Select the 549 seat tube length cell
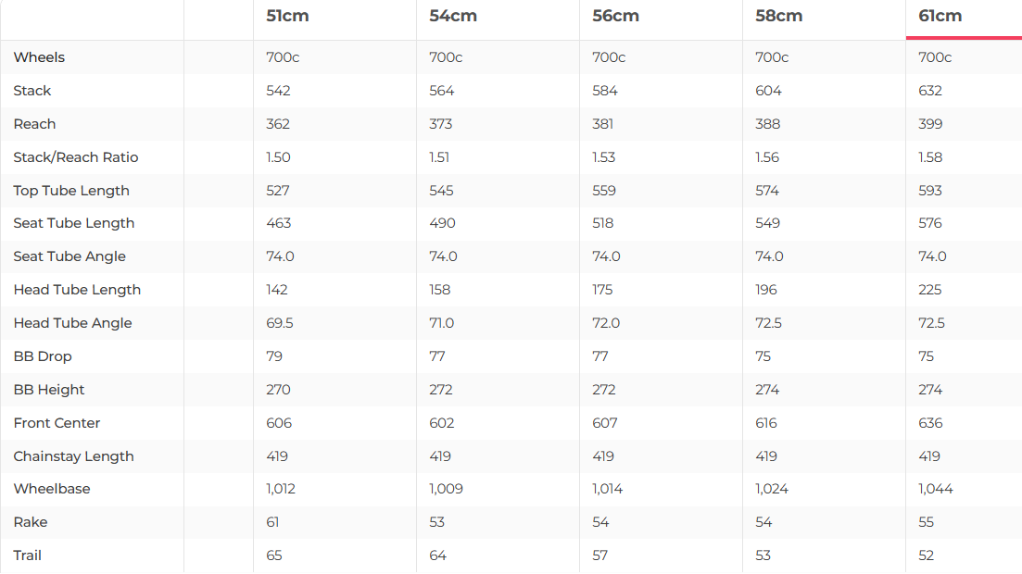The image size is (1022, 574). [768, 223]
